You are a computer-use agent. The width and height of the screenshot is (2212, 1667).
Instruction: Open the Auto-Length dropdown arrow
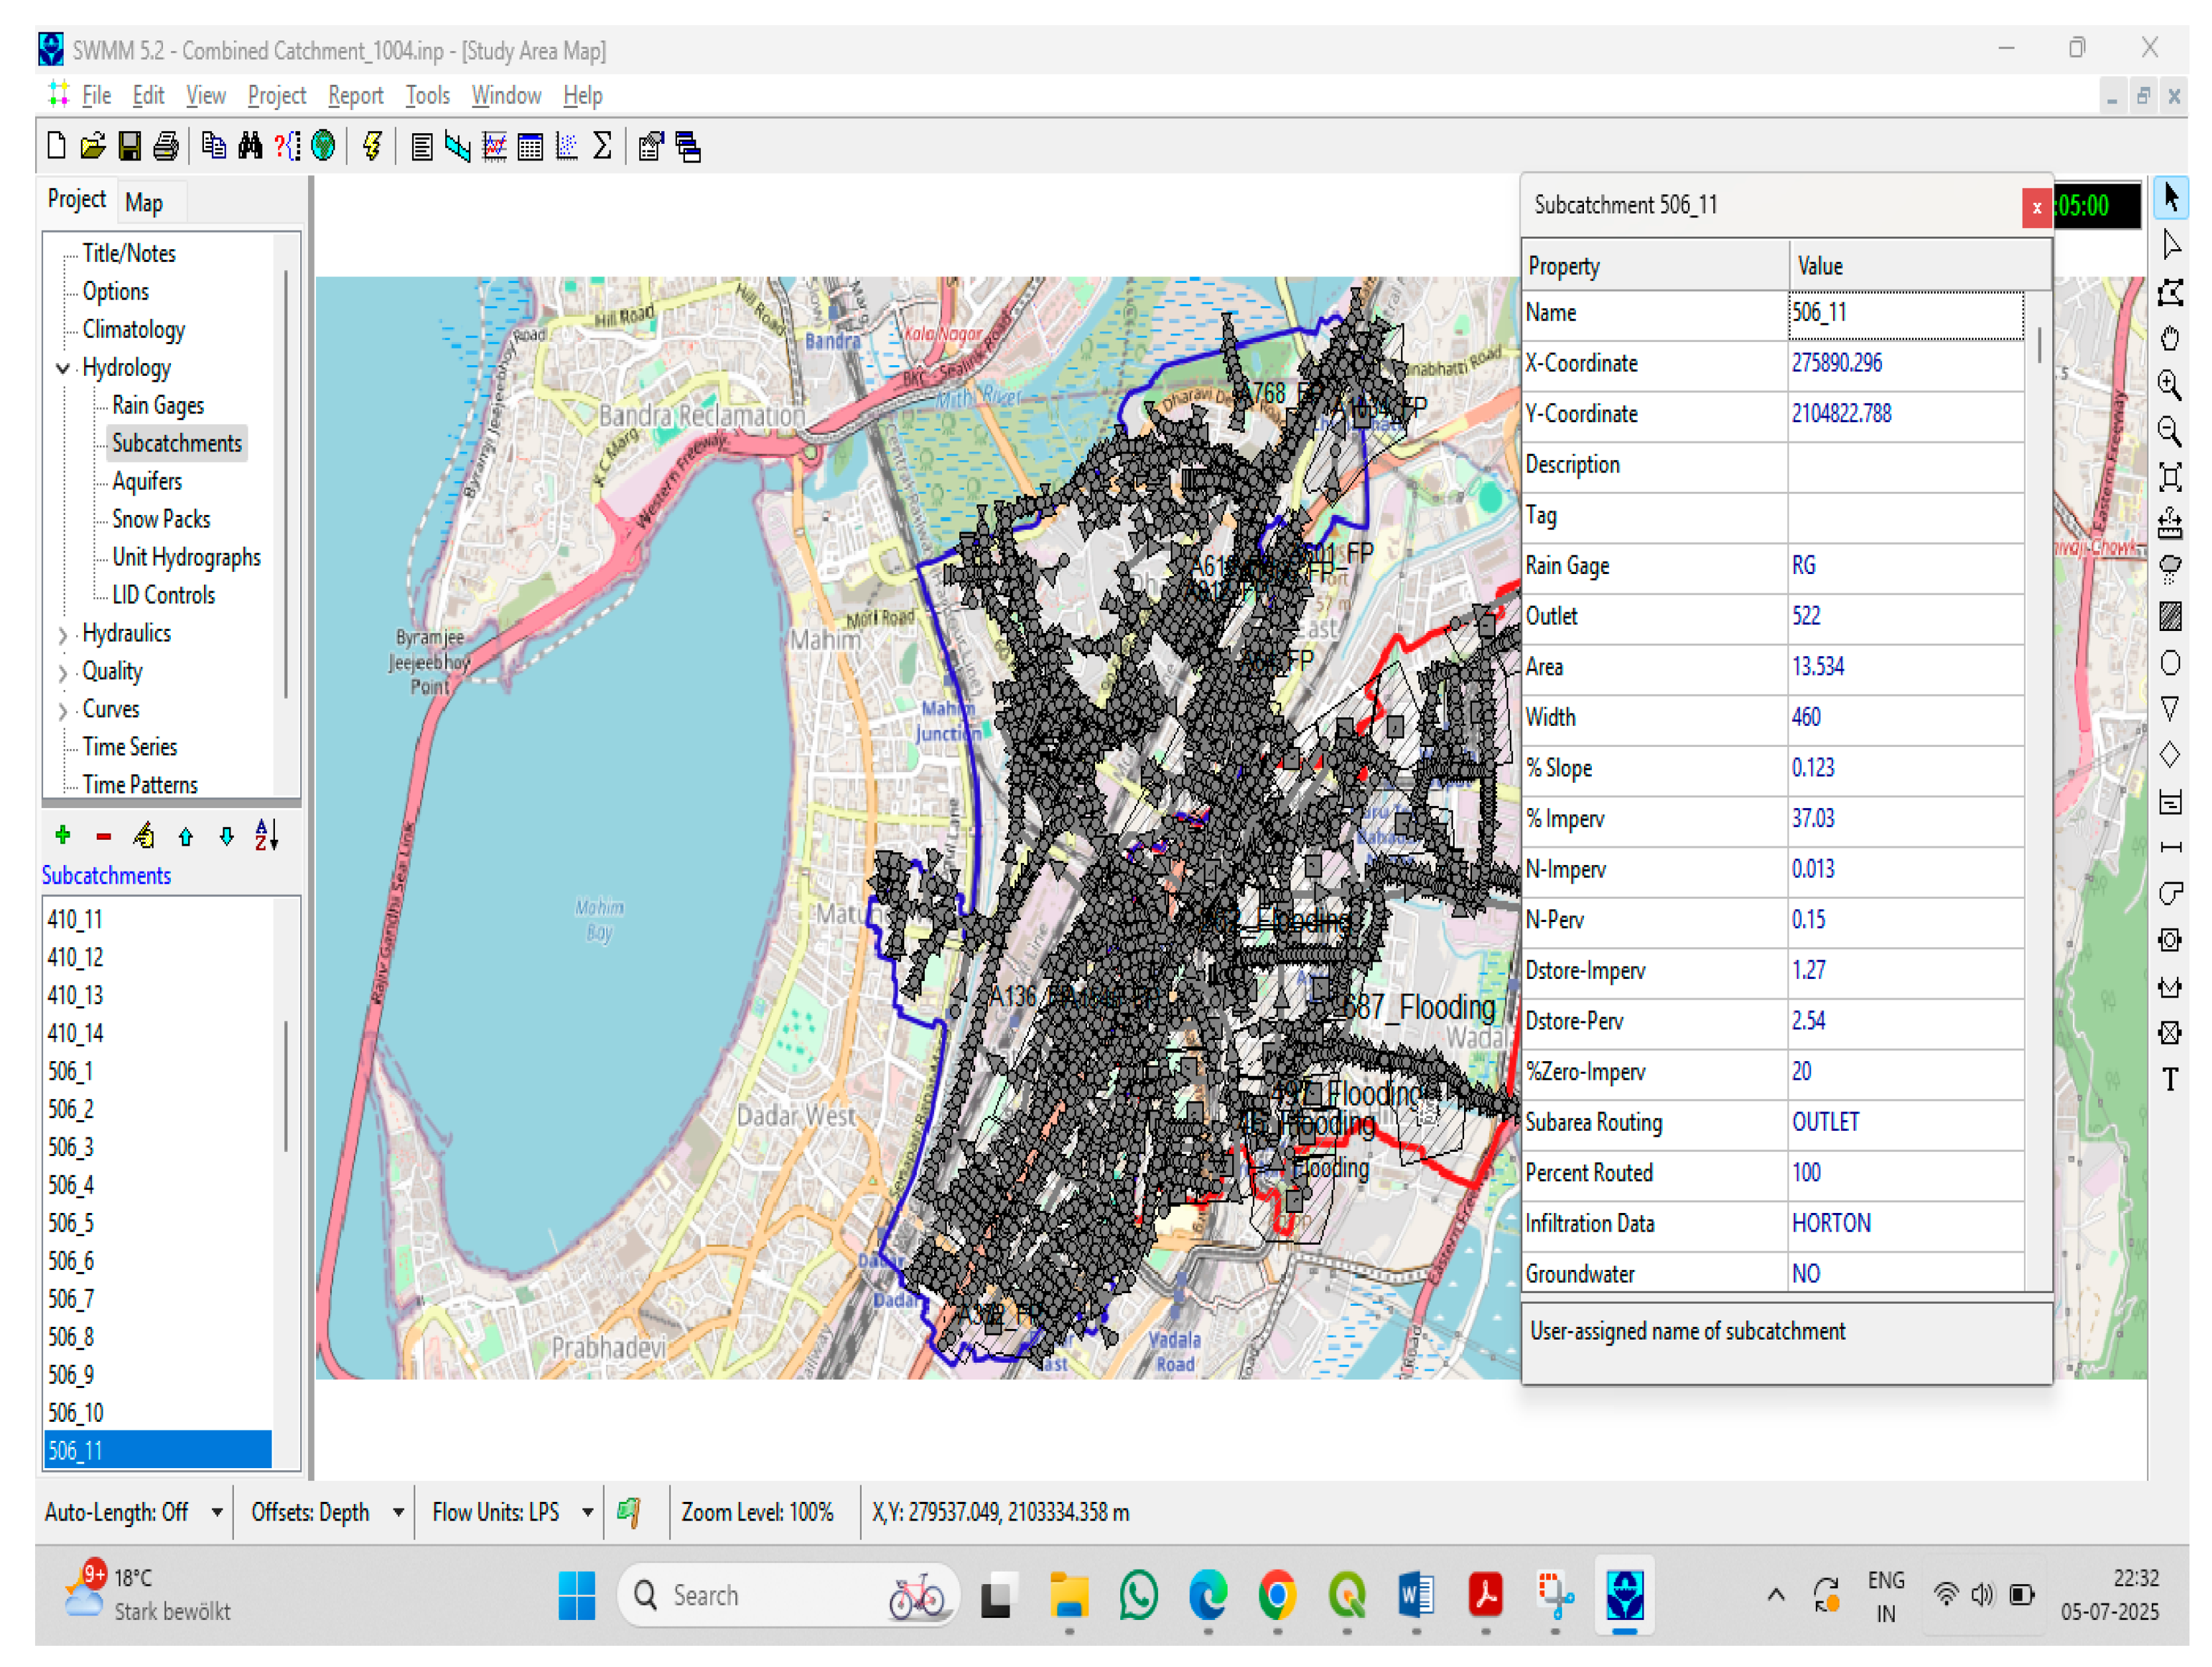tap(217, 1512)
